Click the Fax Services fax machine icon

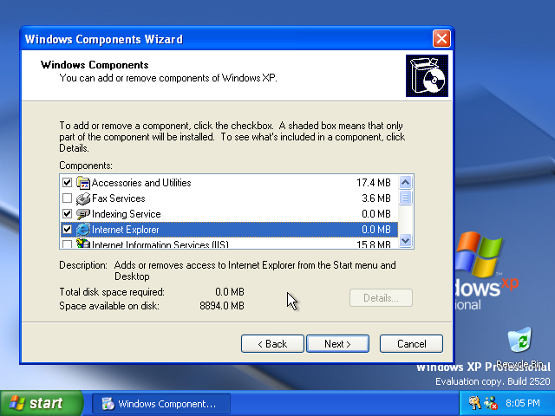(x=83, y=198)
